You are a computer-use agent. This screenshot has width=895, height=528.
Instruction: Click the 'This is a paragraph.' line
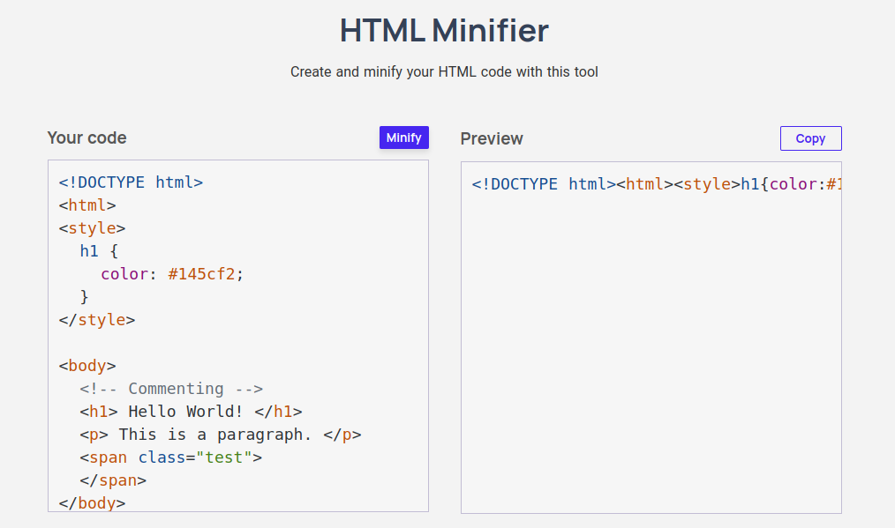pos(220,435)
